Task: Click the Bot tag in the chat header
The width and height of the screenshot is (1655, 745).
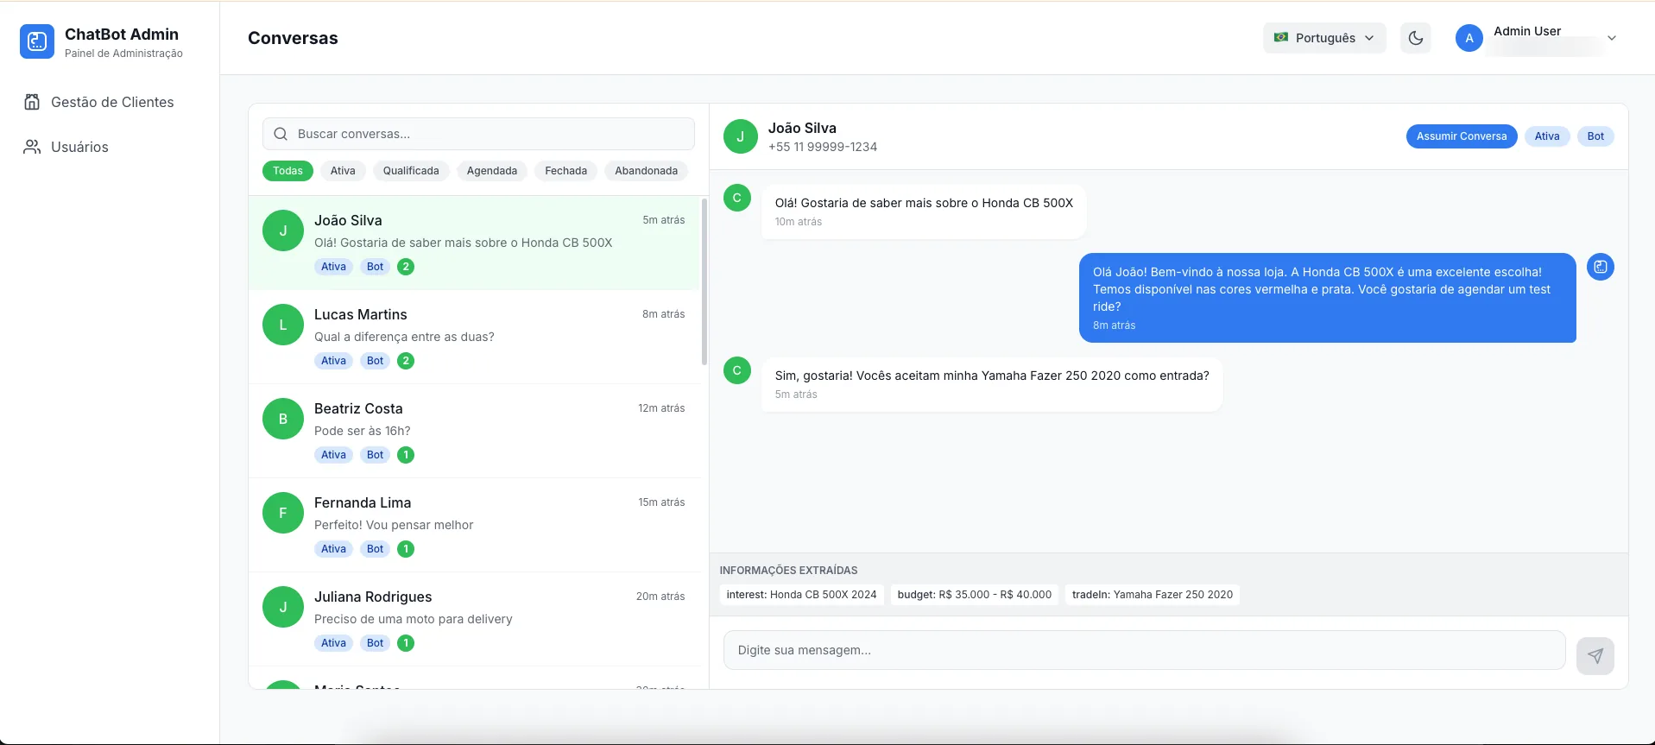Action: (x=1595, y=136)
